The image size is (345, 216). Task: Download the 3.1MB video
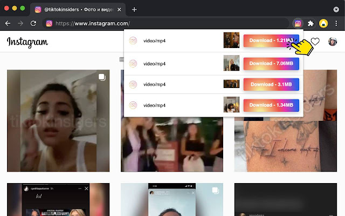point(271,84)
